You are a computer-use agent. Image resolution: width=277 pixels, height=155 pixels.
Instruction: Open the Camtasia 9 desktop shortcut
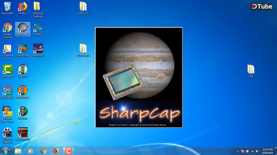coord(7,71)
